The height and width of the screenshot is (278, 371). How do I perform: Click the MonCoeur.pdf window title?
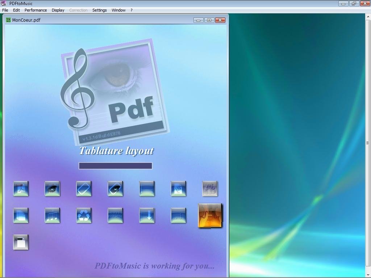click(x=26, y=20)
